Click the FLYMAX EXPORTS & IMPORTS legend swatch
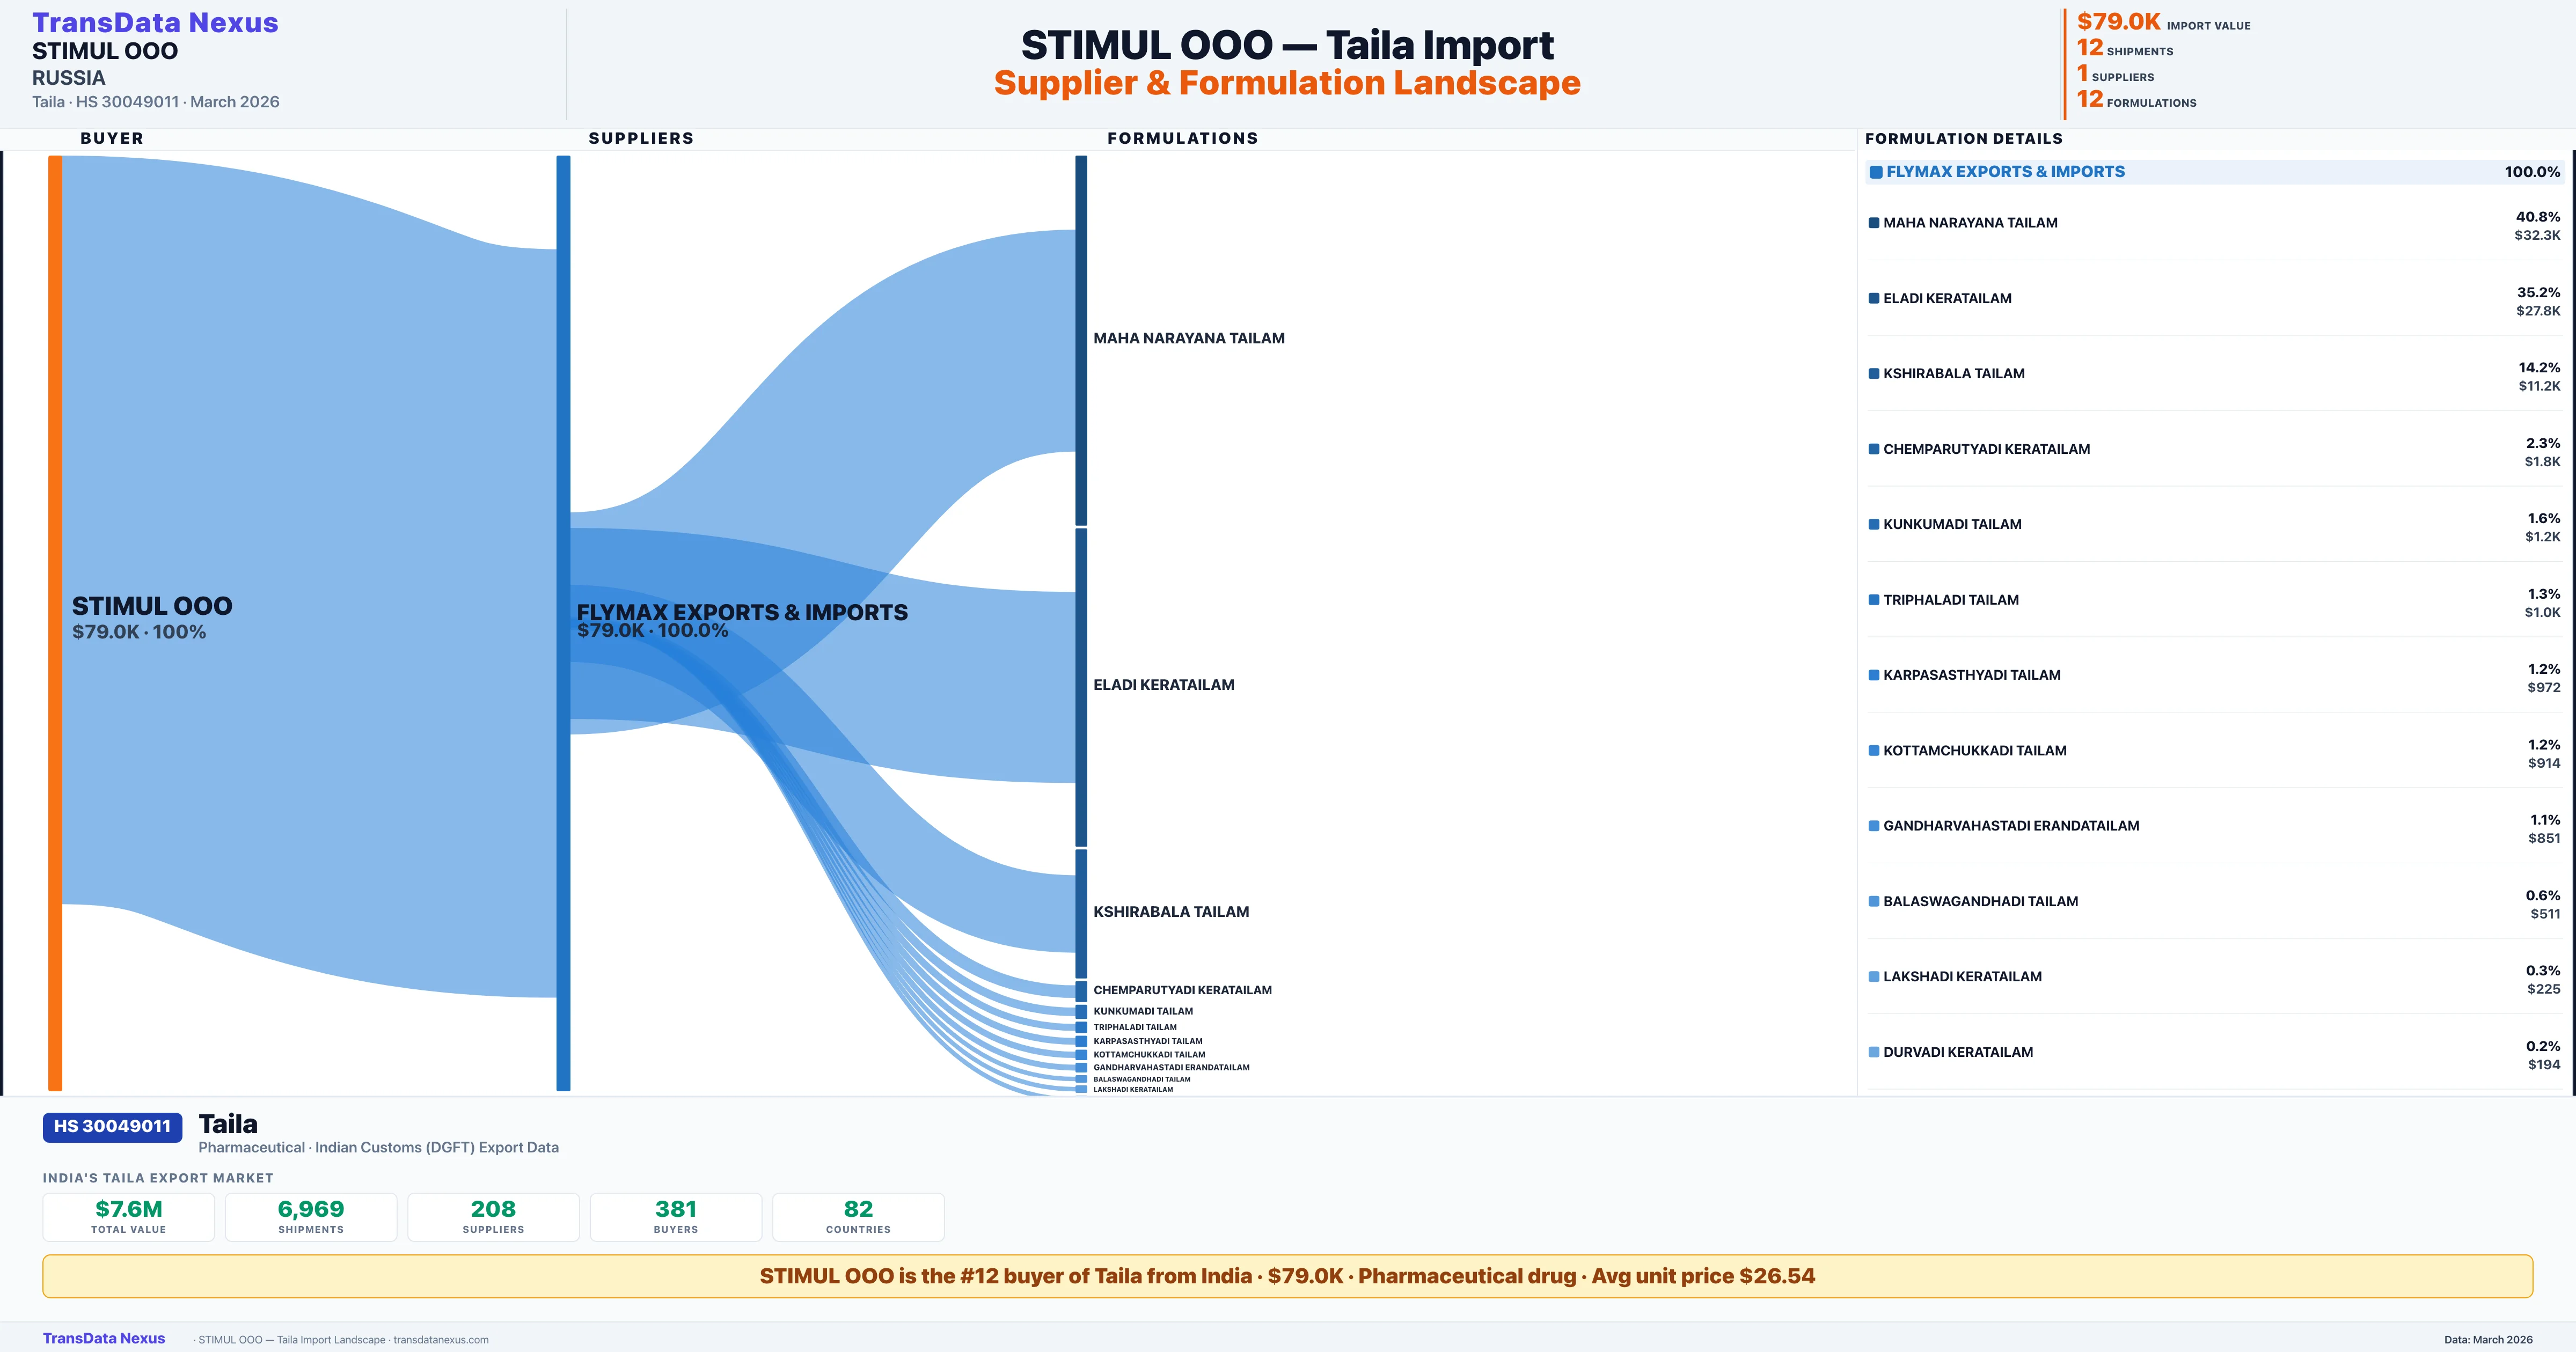Screen dimensions: 2576x1352 (x=1876, y=172)
